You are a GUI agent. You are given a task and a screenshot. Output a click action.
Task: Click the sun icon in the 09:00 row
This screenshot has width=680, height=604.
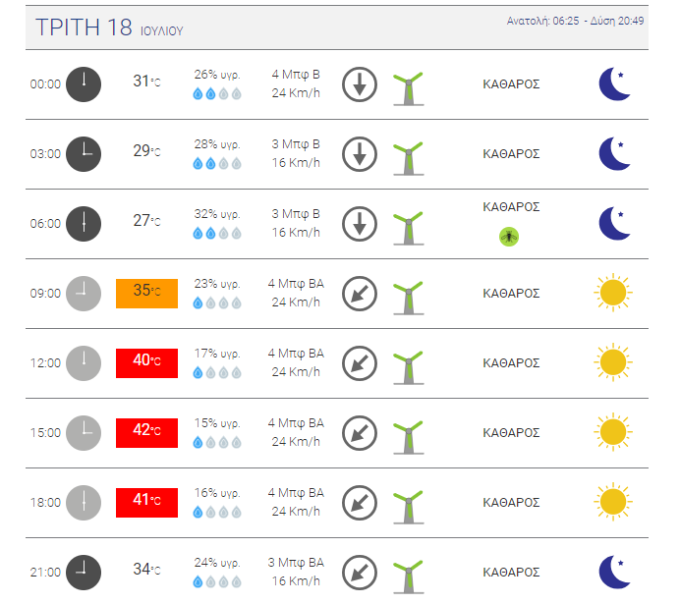click(x=612, y=293)
